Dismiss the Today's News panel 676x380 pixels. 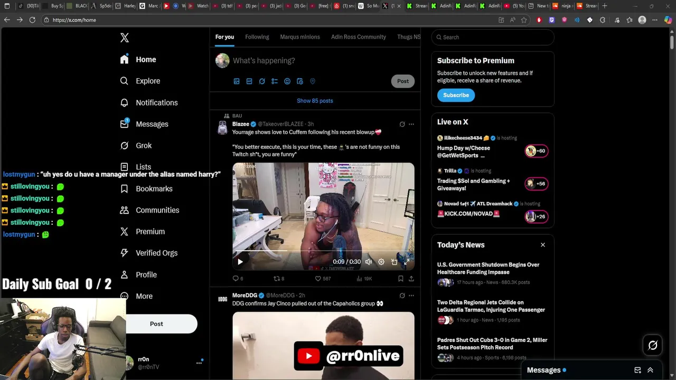(542, 245)
